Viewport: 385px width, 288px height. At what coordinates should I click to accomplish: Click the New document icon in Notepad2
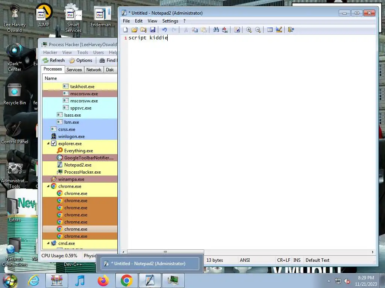tap(126, 30)
